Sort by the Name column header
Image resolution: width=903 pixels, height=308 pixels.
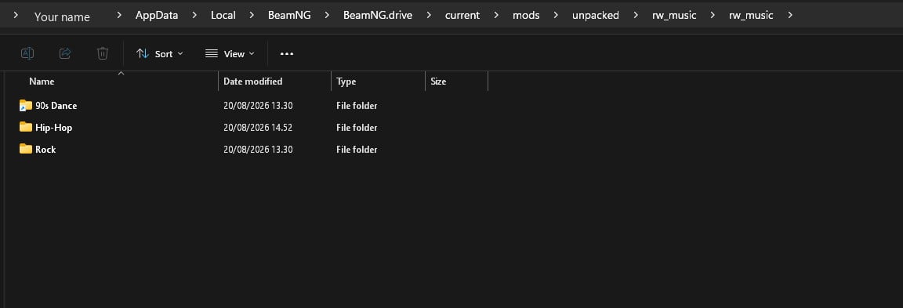[42, 82]
